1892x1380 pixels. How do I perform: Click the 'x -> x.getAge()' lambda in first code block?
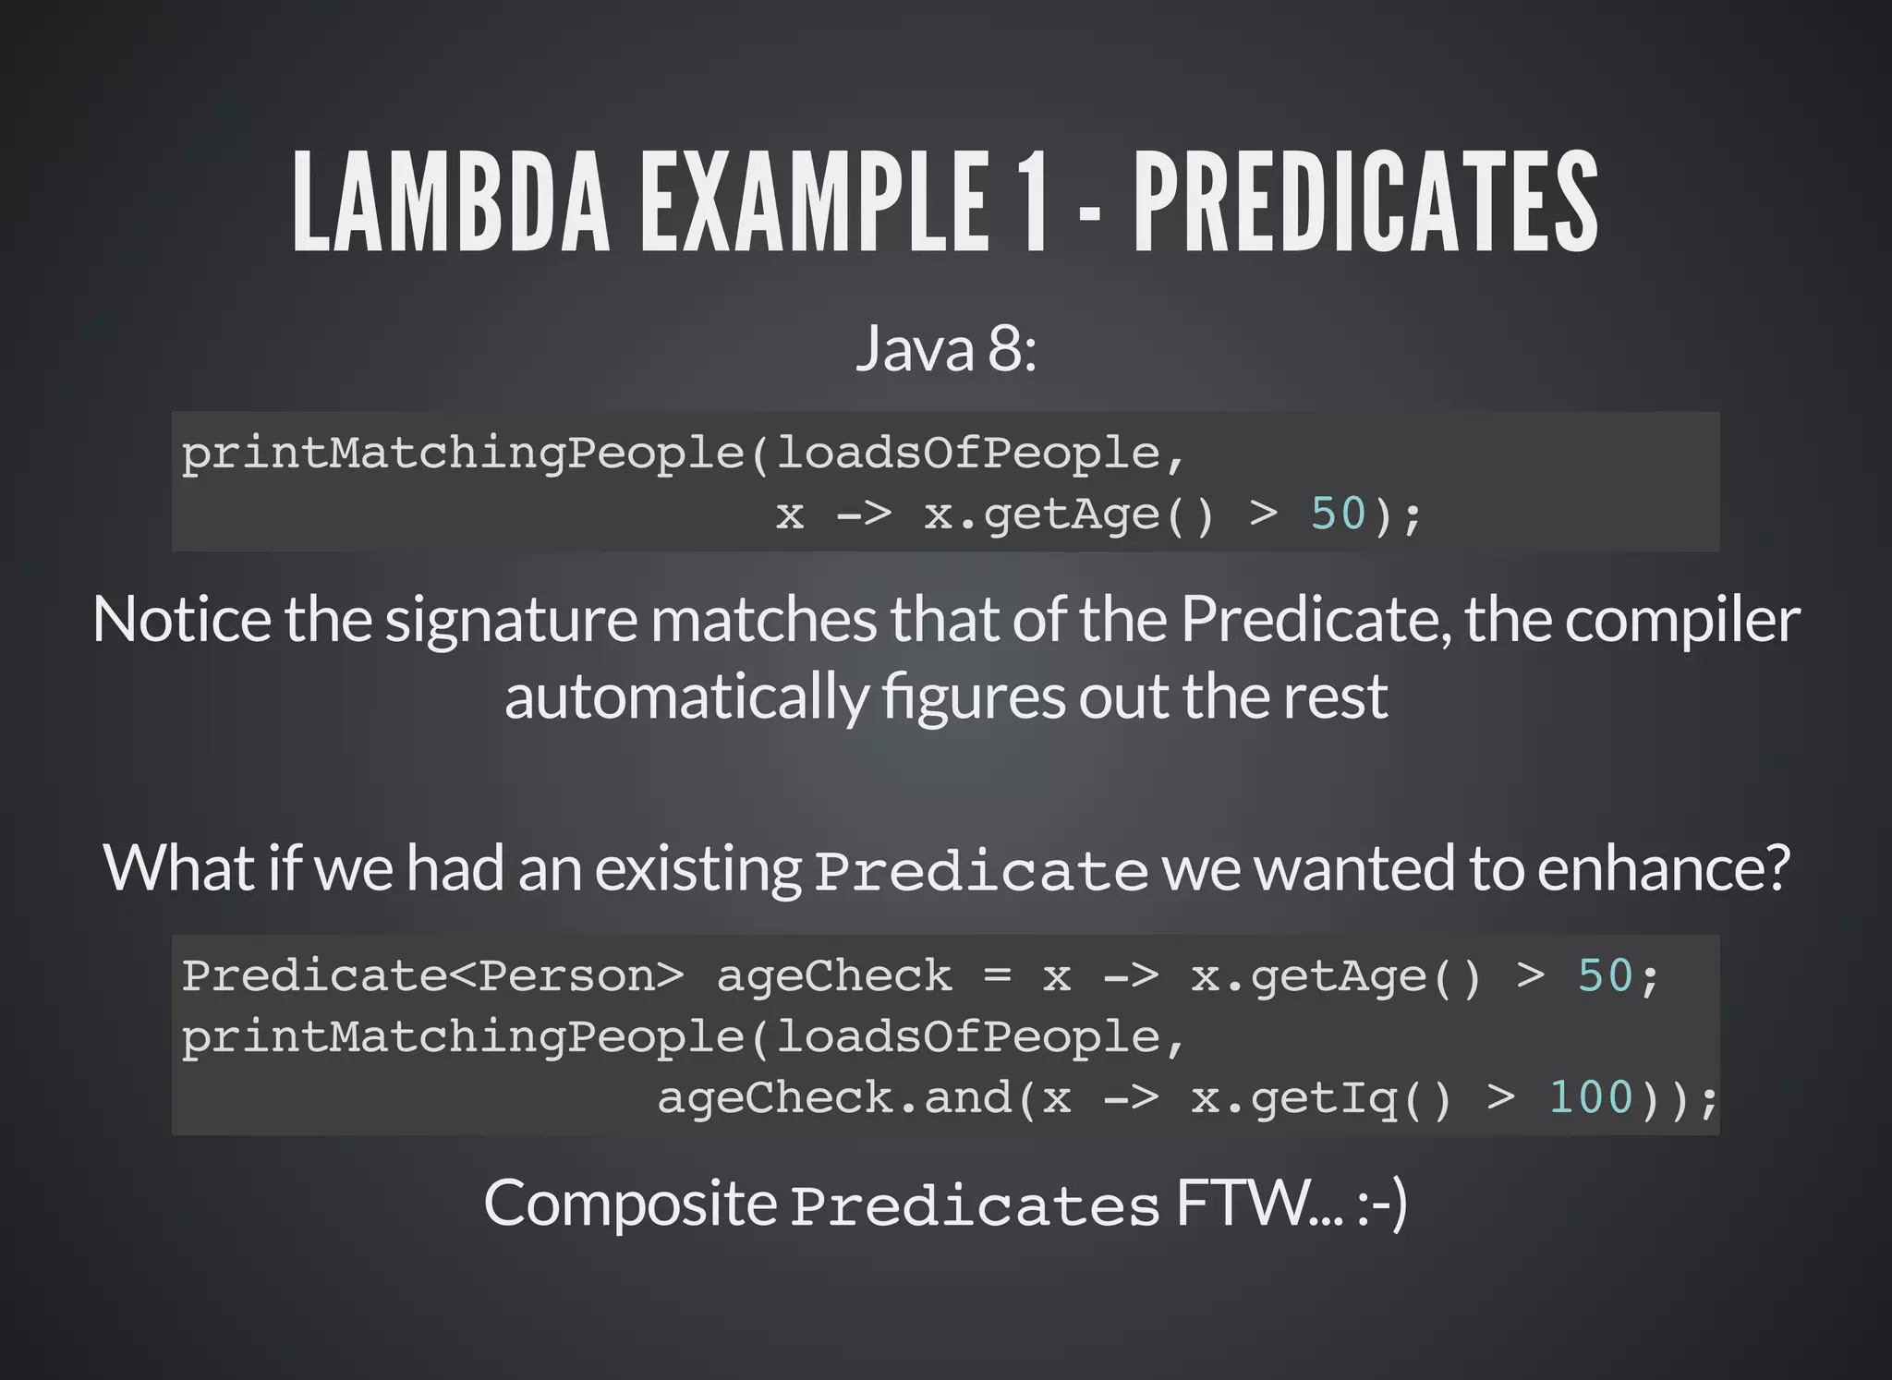996,514
